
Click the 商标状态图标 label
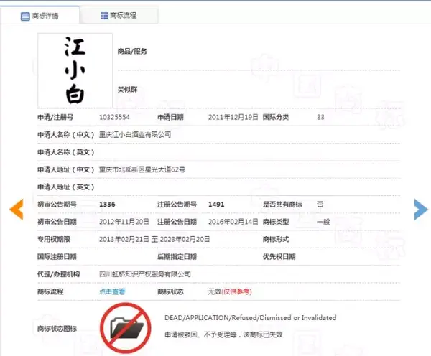tap(57, 328)
